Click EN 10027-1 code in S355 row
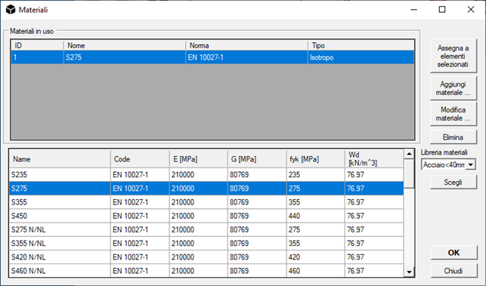This screenshot has width=486, height=286. (x=140, y=202)
